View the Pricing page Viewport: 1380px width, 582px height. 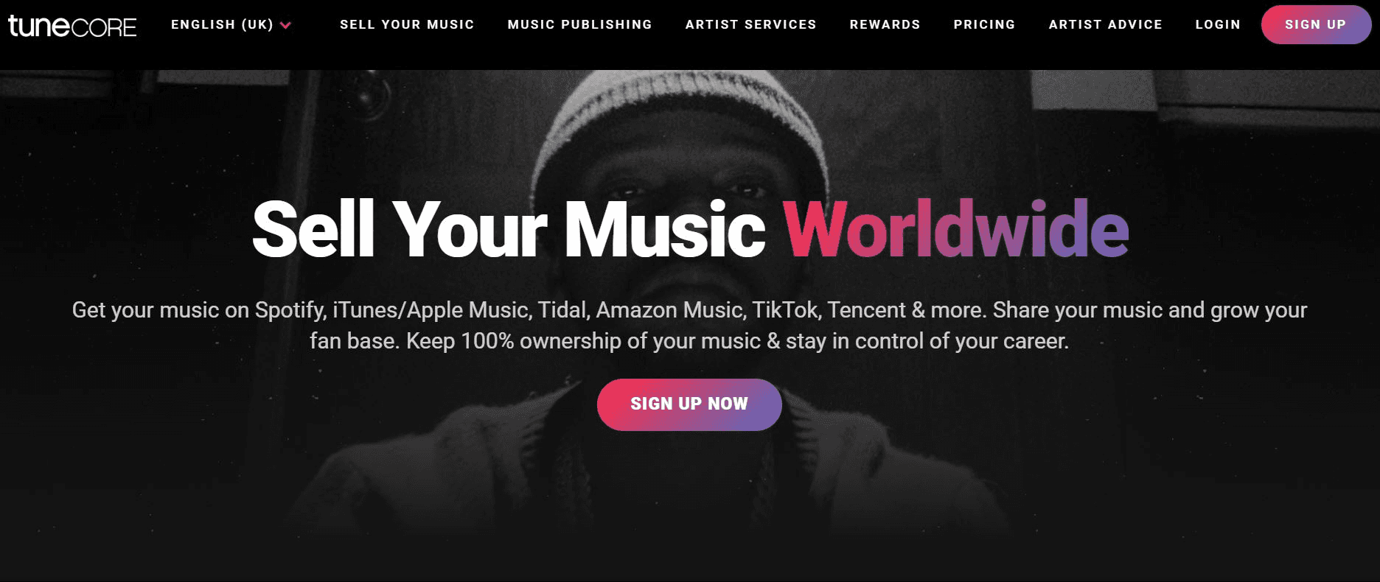[x=985, y=24]
